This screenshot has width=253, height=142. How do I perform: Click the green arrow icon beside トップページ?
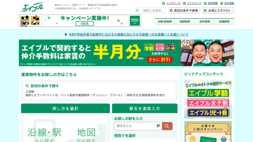tap(164, 3)
